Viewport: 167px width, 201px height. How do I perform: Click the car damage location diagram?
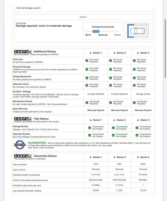pyautogui.click(x=138, y=31)
